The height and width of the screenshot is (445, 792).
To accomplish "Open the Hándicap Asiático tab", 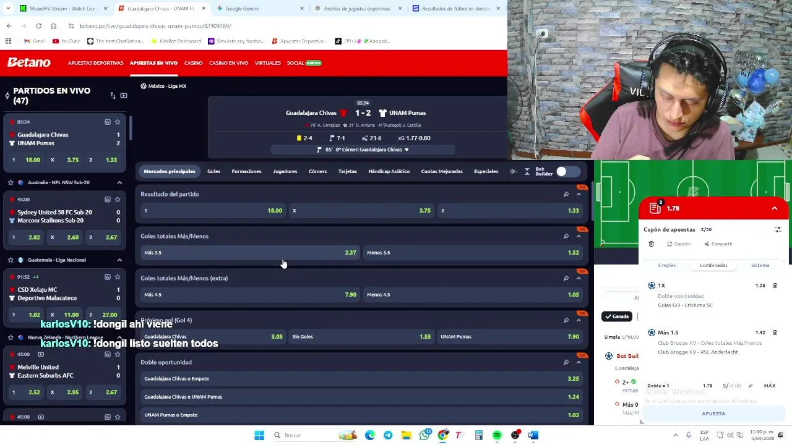I will [x=389, y=171].
